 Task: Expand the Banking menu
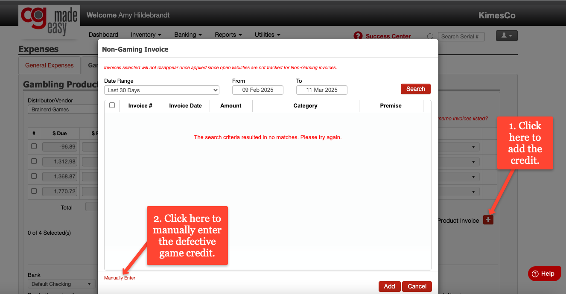(x=188, y=35)
